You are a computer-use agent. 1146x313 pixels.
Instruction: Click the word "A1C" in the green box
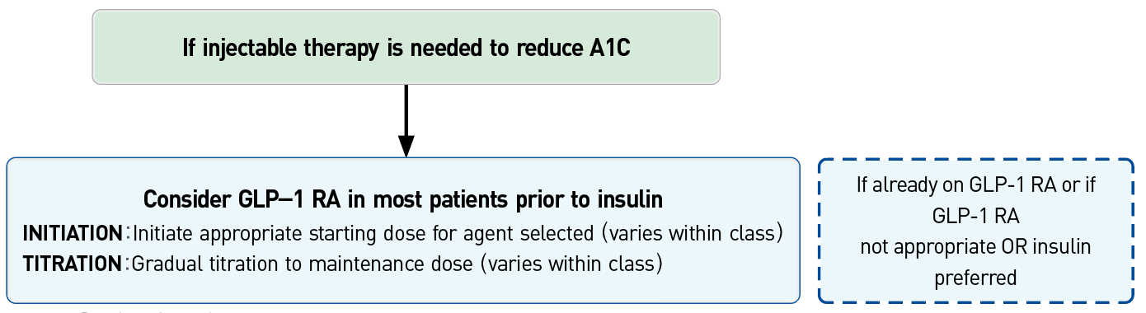click(x=609, y=49)
